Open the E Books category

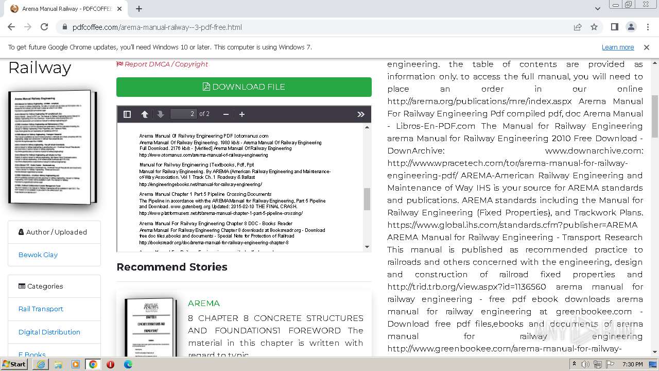point(32,355)
